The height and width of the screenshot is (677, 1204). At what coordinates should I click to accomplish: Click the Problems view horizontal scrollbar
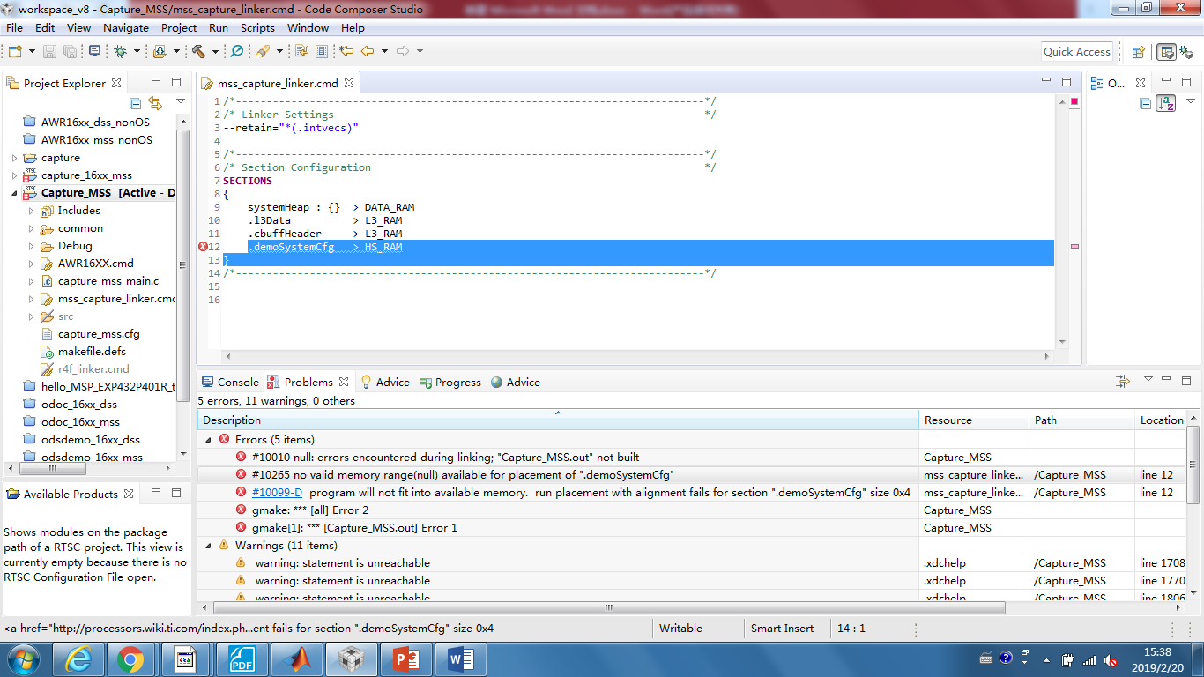click(x=607, y=607)
